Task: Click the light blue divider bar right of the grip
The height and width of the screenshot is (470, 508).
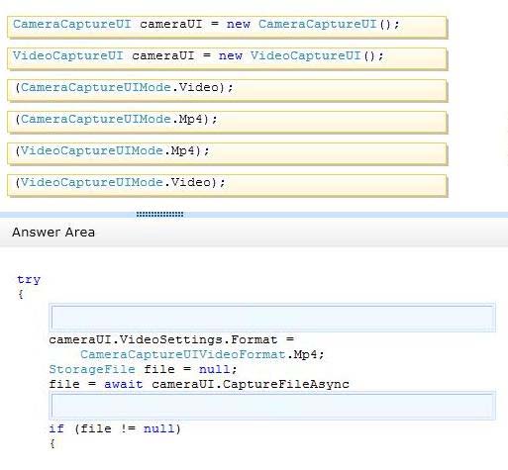Action: coord(346,215)
